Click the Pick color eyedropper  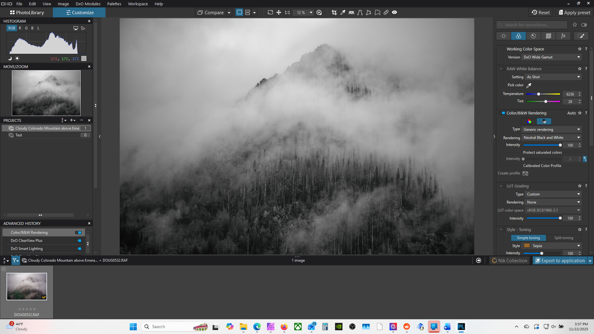[529, 85]
